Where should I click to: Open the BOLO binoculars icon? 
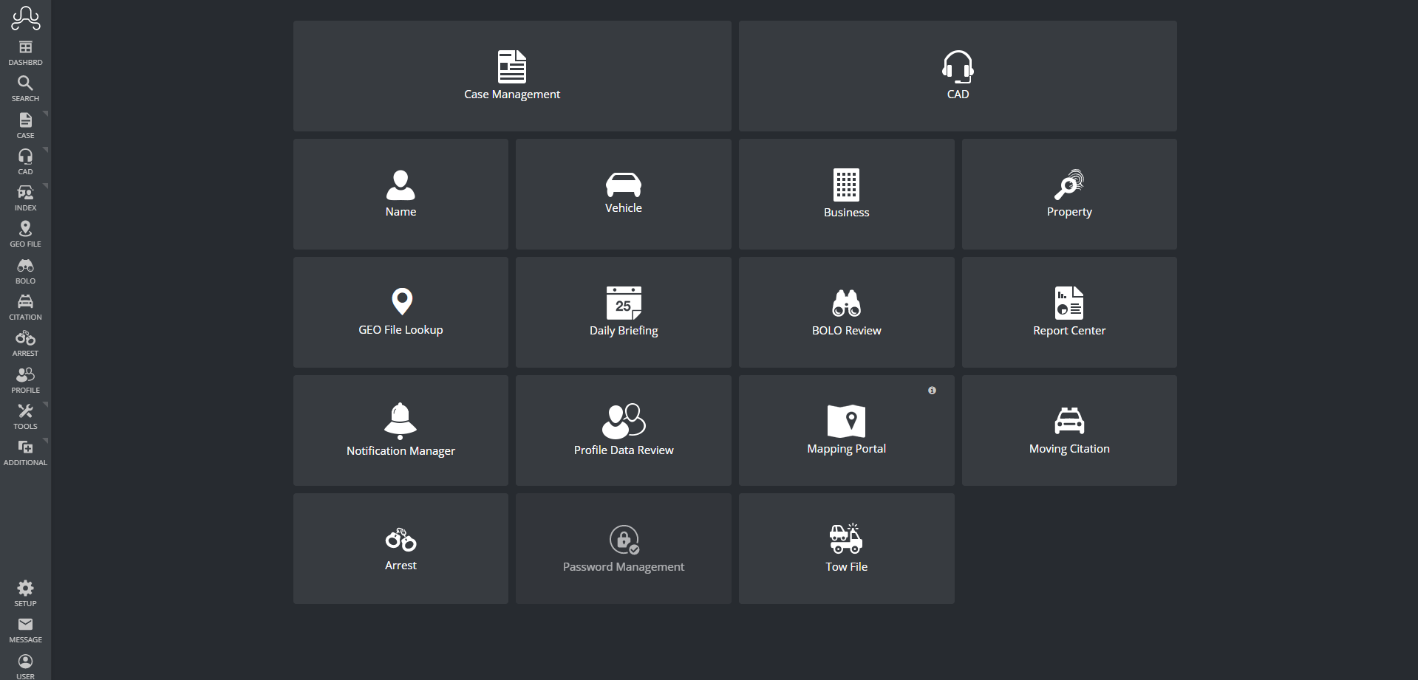(24, 268)
